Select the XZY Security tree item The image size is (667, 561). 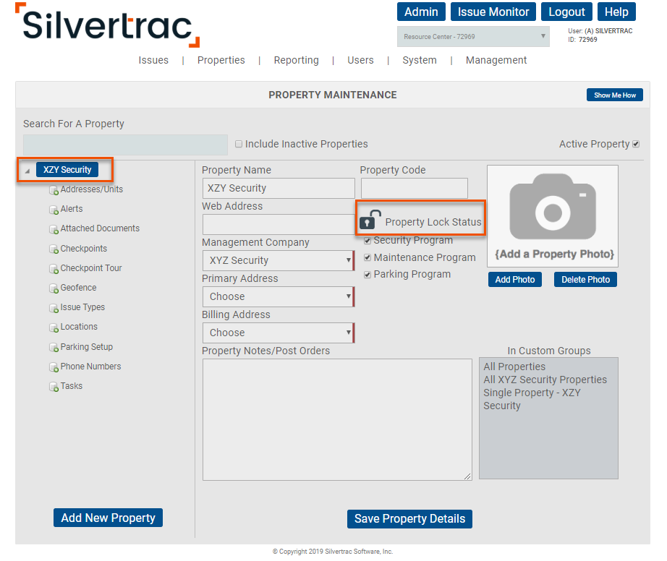click(67, 170)
